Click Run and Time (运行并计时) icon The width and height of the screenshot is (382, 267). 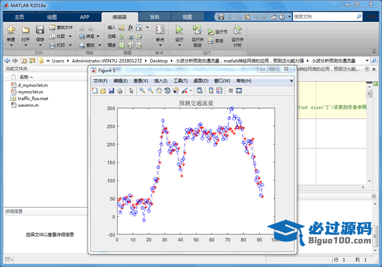tap(237, 29)
